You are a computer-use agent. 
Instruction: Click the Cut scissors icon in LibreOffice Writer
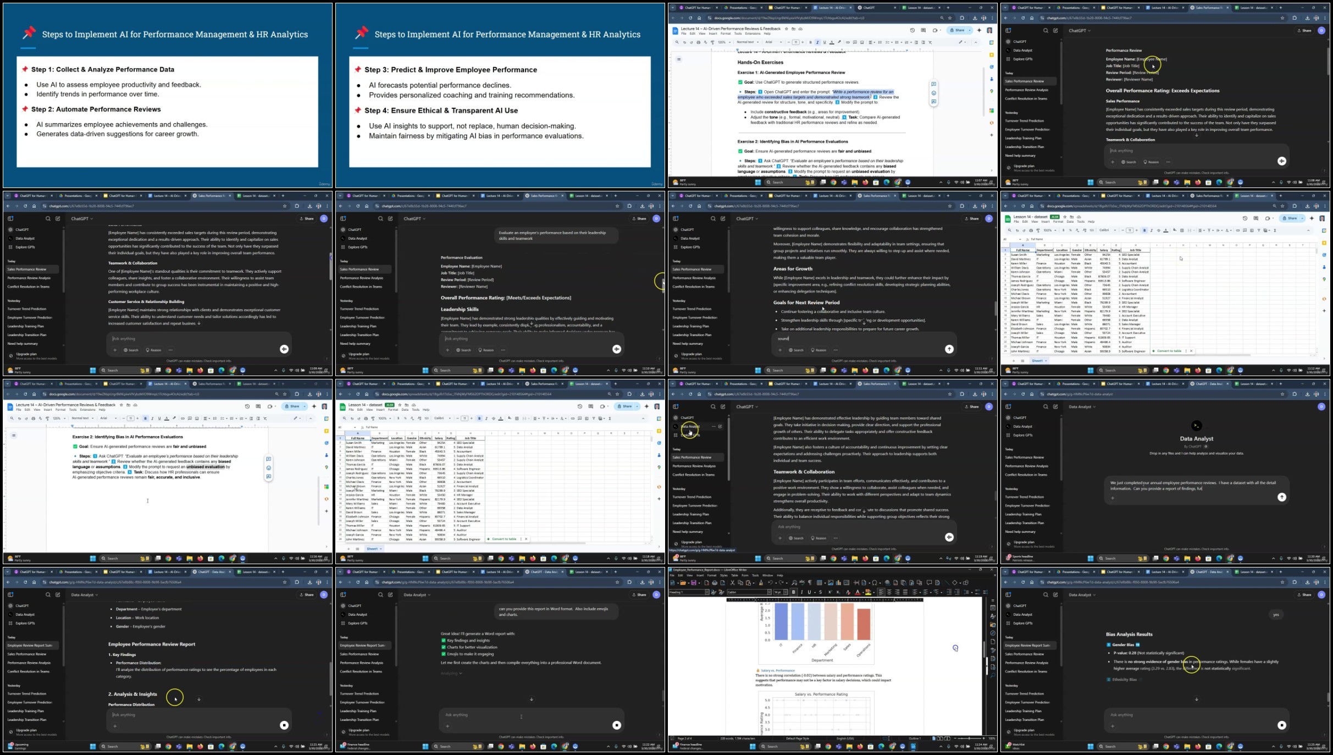coord(732,583)
